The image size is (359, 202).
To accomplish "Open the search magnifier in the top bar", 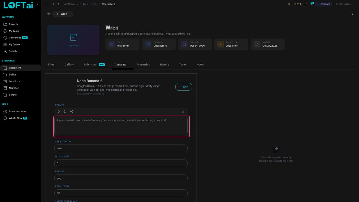I will [x=289, y=4].
